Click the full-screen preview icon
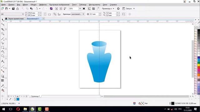The width and height of the screenshot is (200, 112). pos(84,9)
